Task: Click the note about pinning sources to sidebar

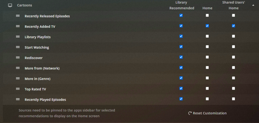Action: click(67, 113)
